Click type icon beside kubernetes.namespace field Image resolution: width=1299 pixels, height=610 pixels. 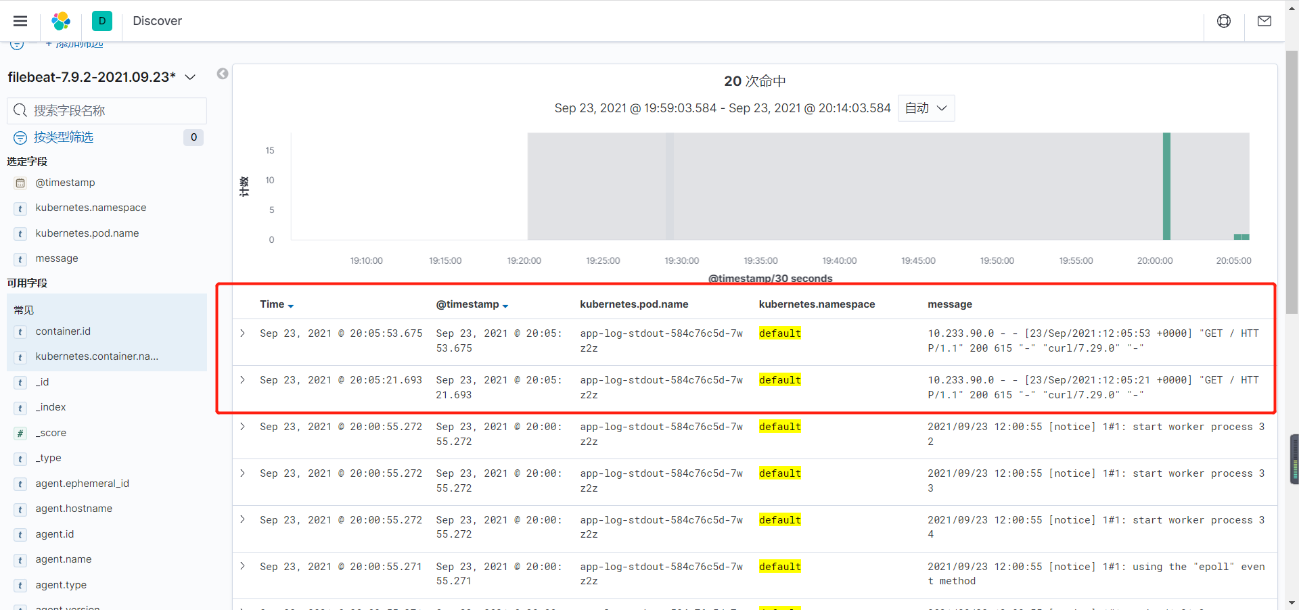pyautogui.click(x=20, y=208)
